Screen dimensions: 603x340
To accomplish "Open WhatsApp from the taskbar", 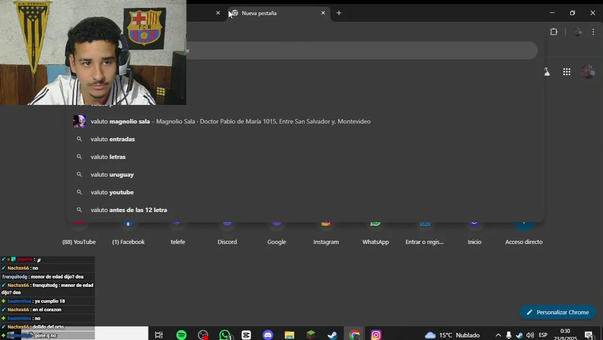I will pyautogui.click(x=225, y=335).
